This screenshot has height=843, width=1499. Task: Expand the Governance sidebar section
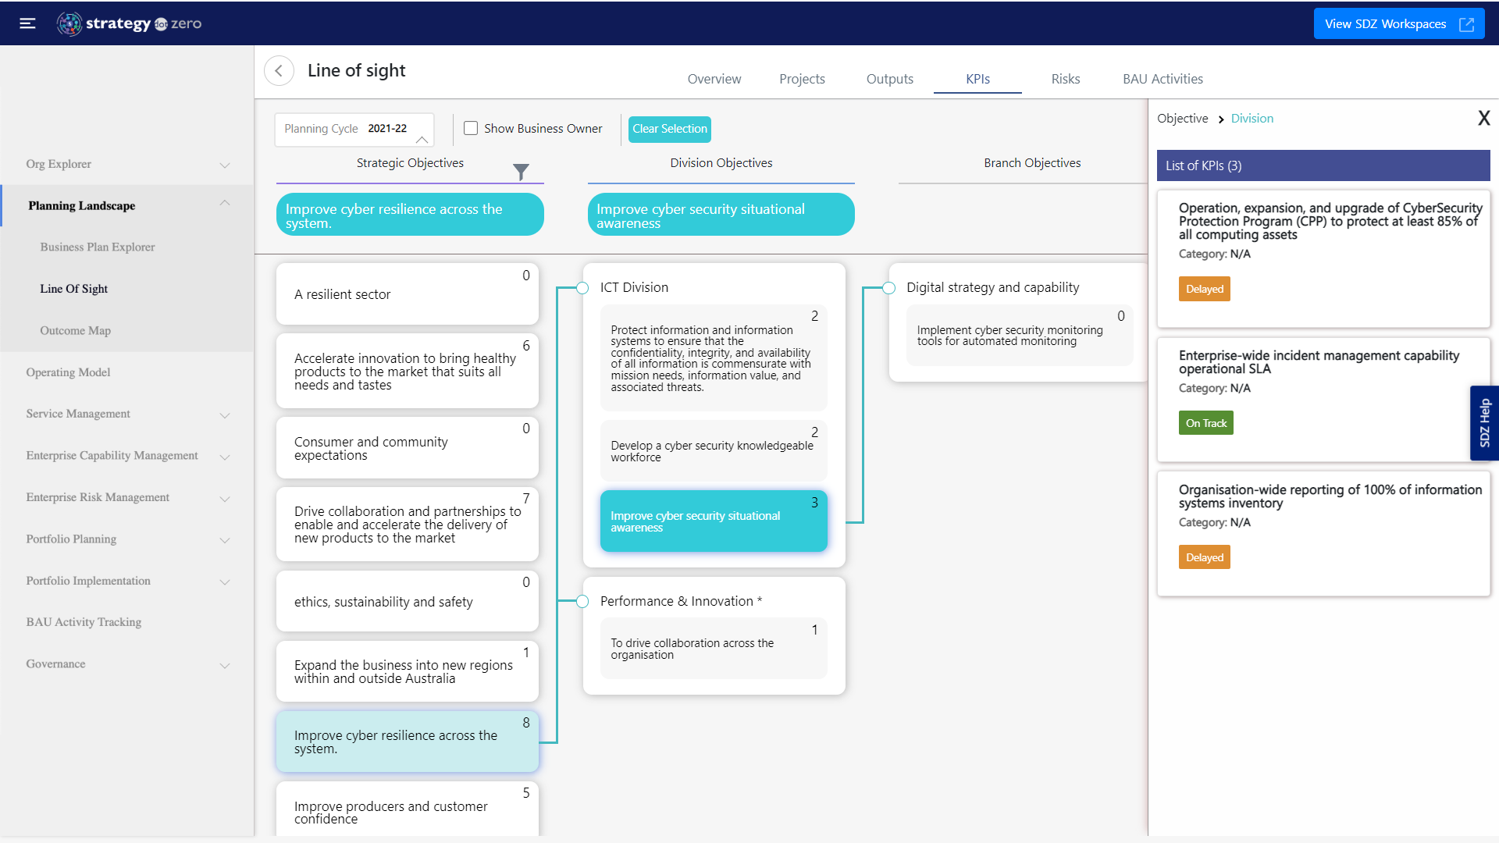tap(225, 665)
